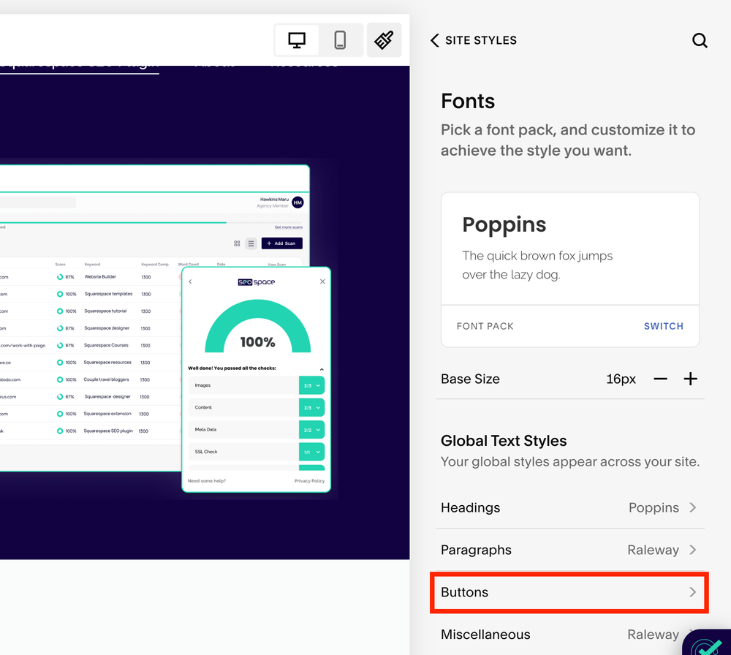731x655 pixels.
Task: Expand the Content 3/3 check row
Action: pyautogui.click(x=257, y=407)
